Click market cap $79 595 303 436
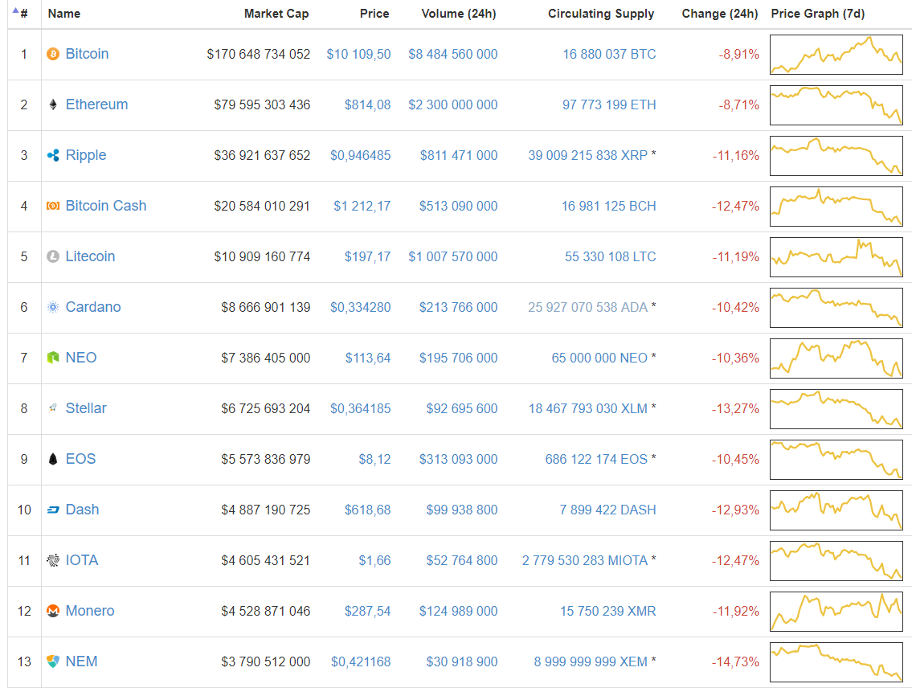This screenshot has width=912, height=688. tap(262, 105)
